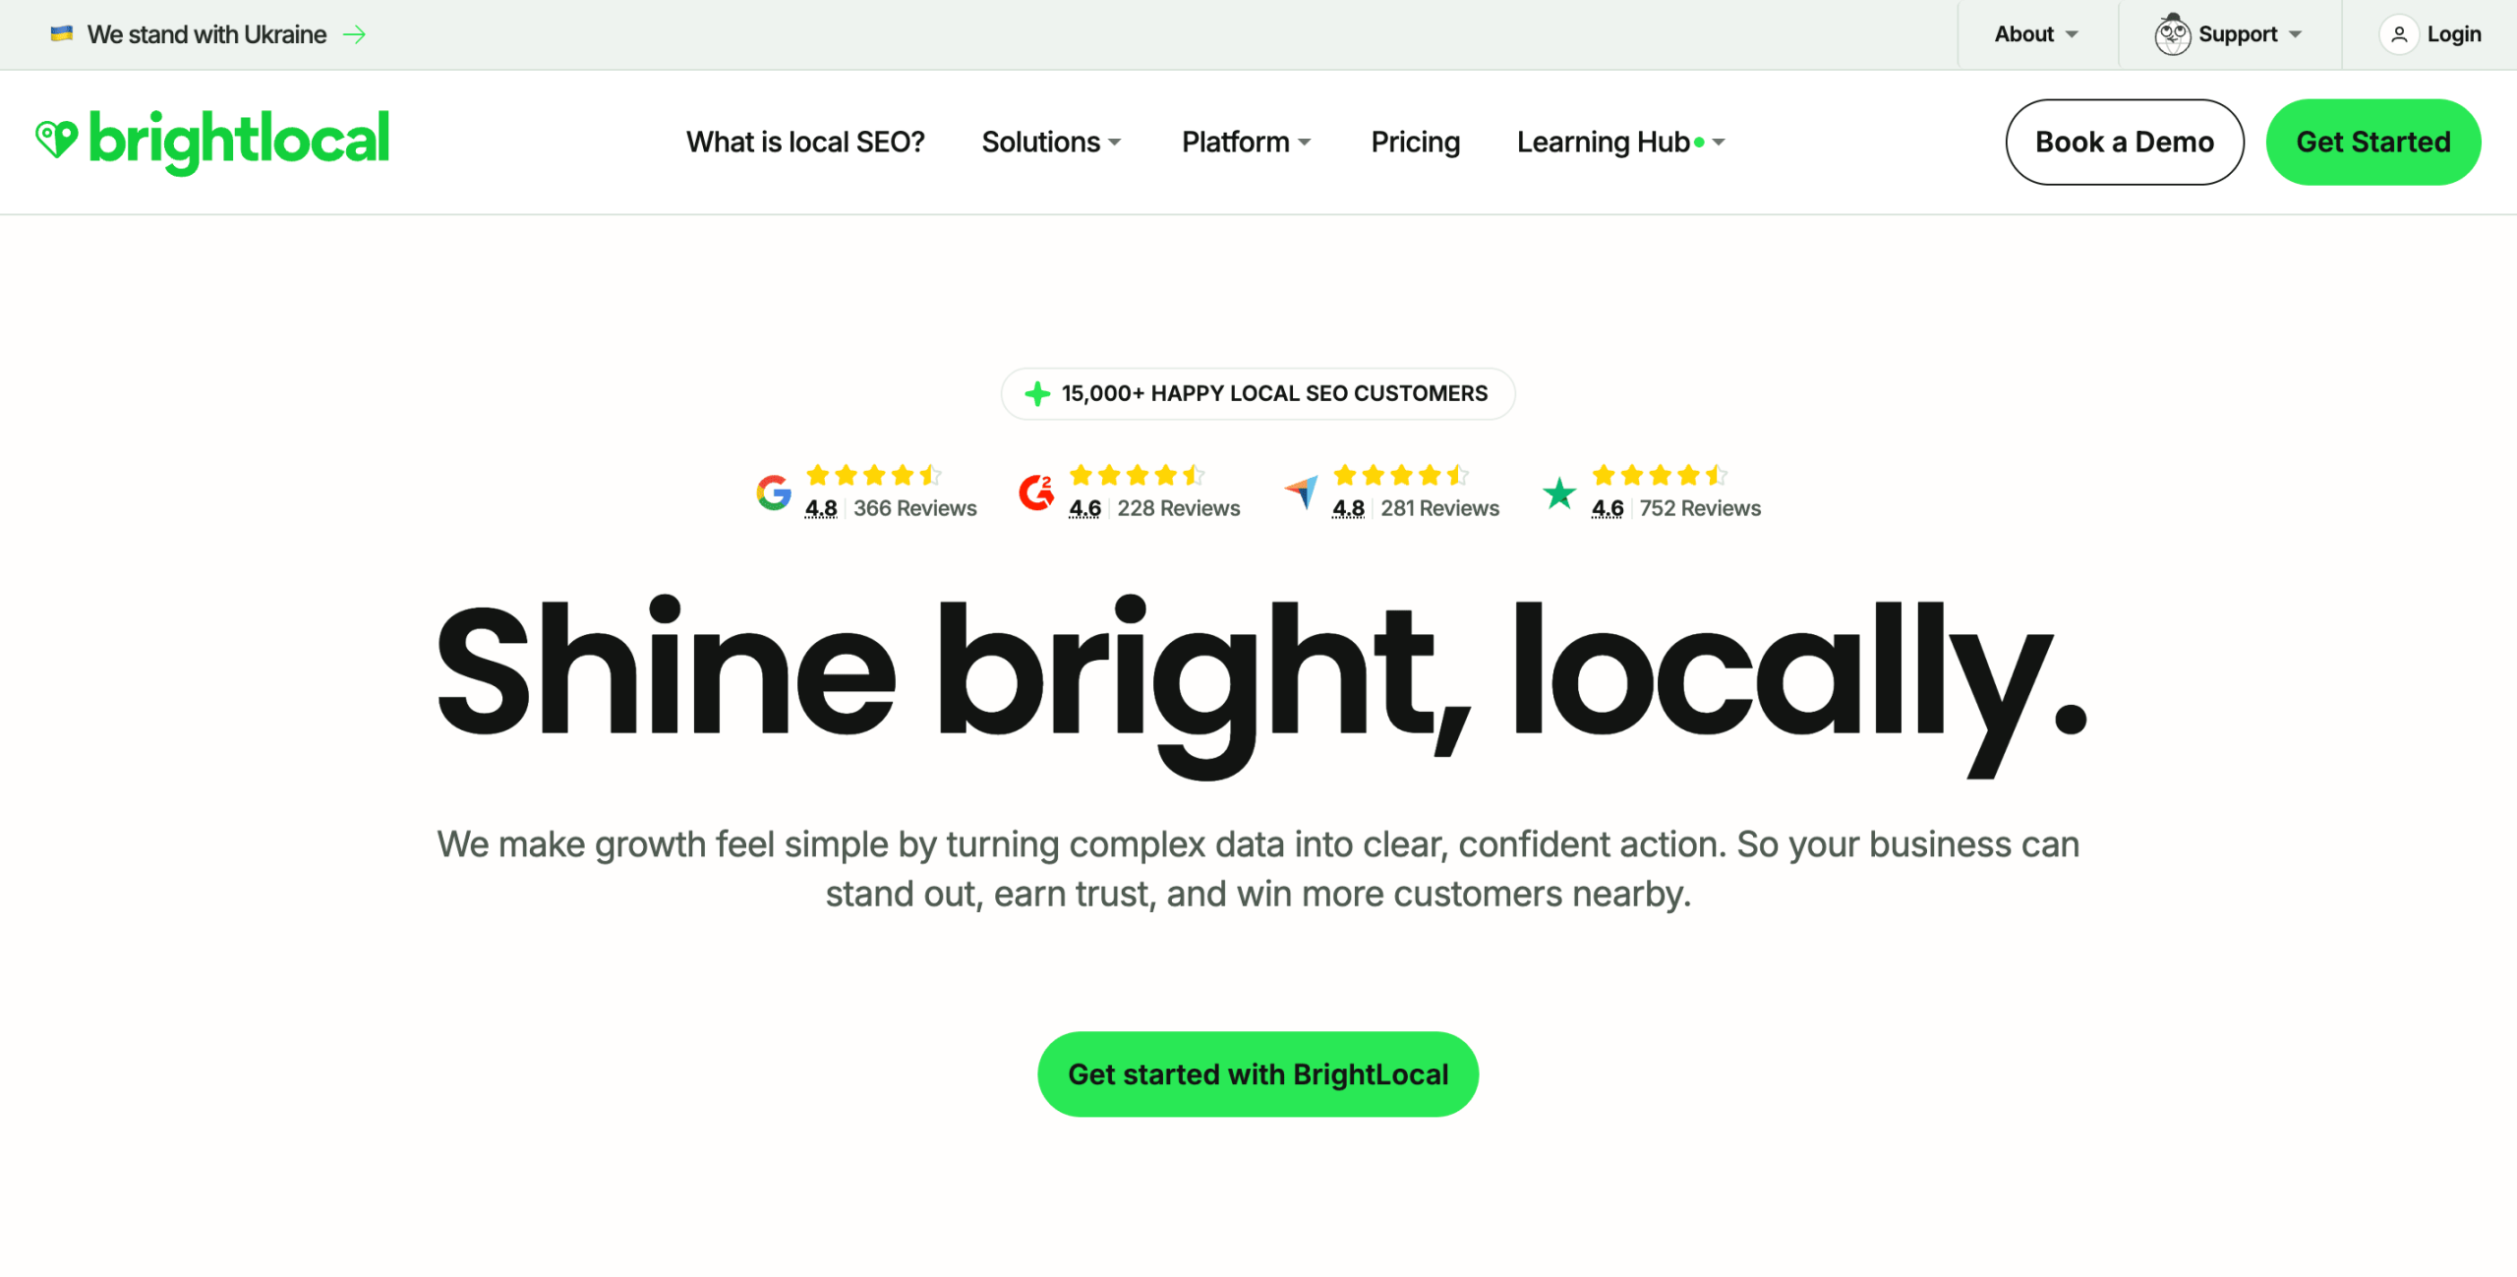Open the Platform dropdown chevron

pos(1305,143)
